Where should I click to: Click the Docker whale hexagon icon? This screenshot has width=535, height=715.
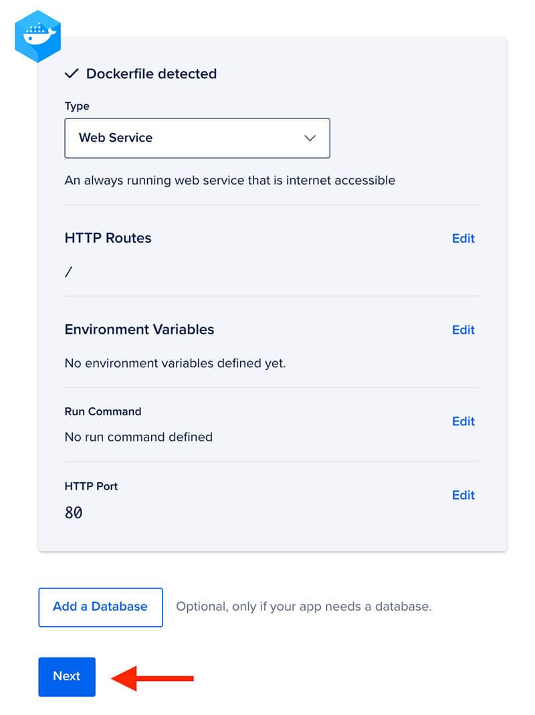pyautogui.click(x=38, y=36)
